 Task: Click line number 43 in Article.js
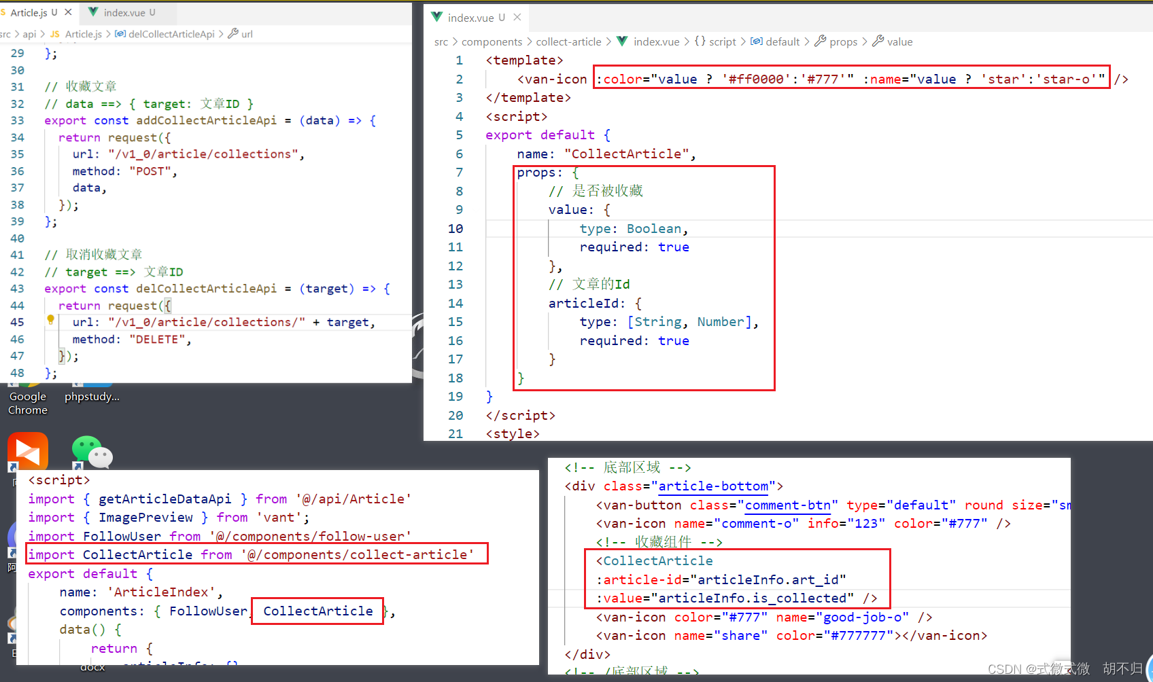(17, 289)
